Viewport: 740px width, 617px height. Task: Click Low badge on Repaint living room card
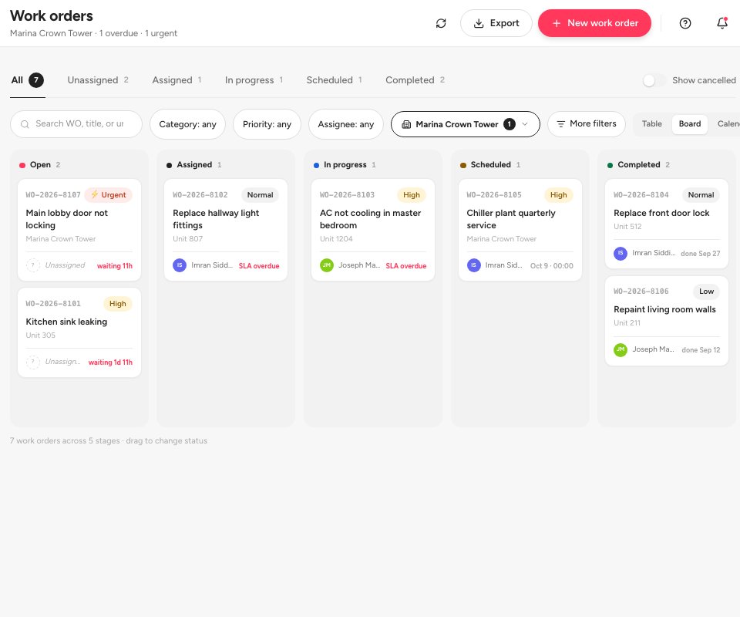tap(707, 292)
